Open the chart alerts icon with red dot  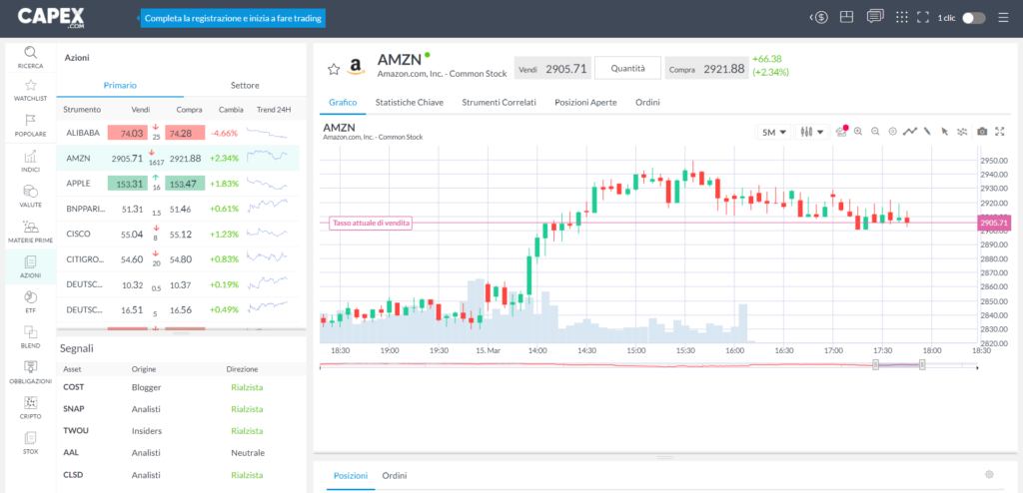point(841,131)
